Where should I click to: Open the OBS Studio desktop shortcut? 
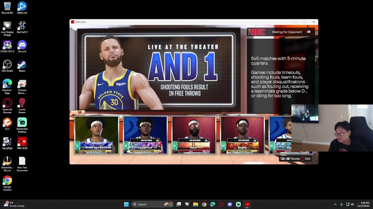click(7, 66)
